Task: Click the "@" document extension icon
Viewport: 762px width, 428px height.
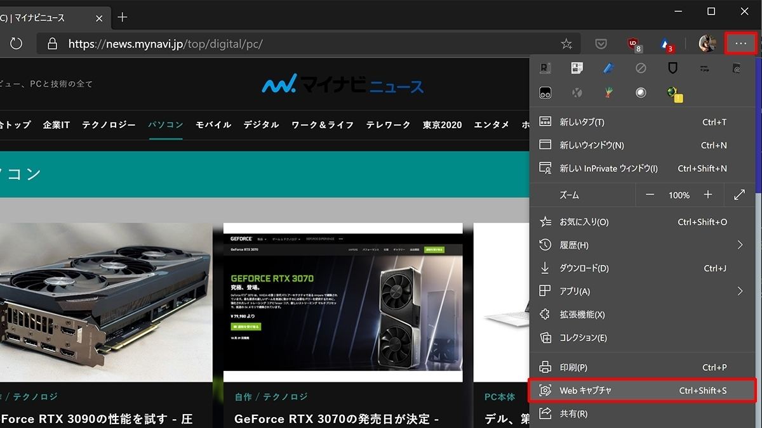Action: pos(737,68)
